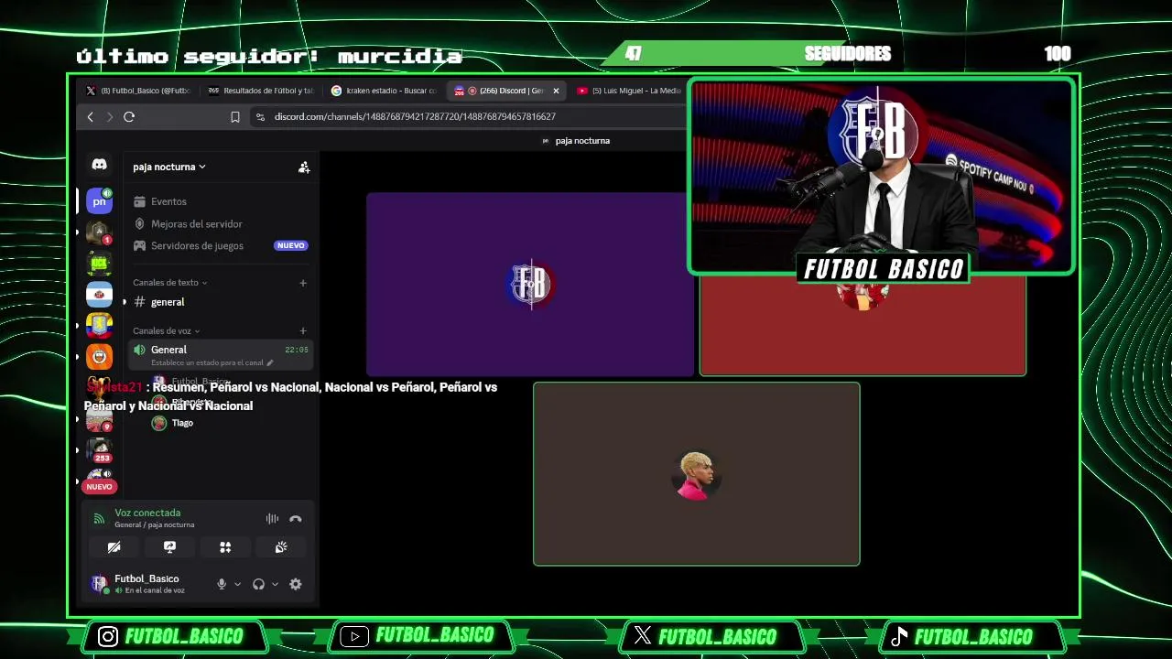Open the blue-and-white striped flag server icon

coord(99,295)
